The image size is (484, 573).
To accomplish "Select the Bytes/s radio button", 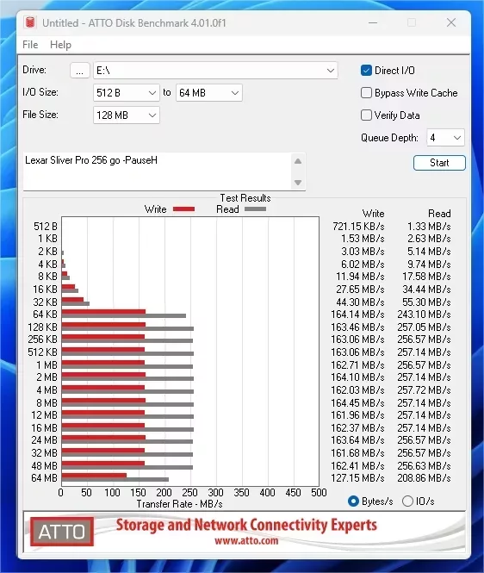I will tap(353, 501).
